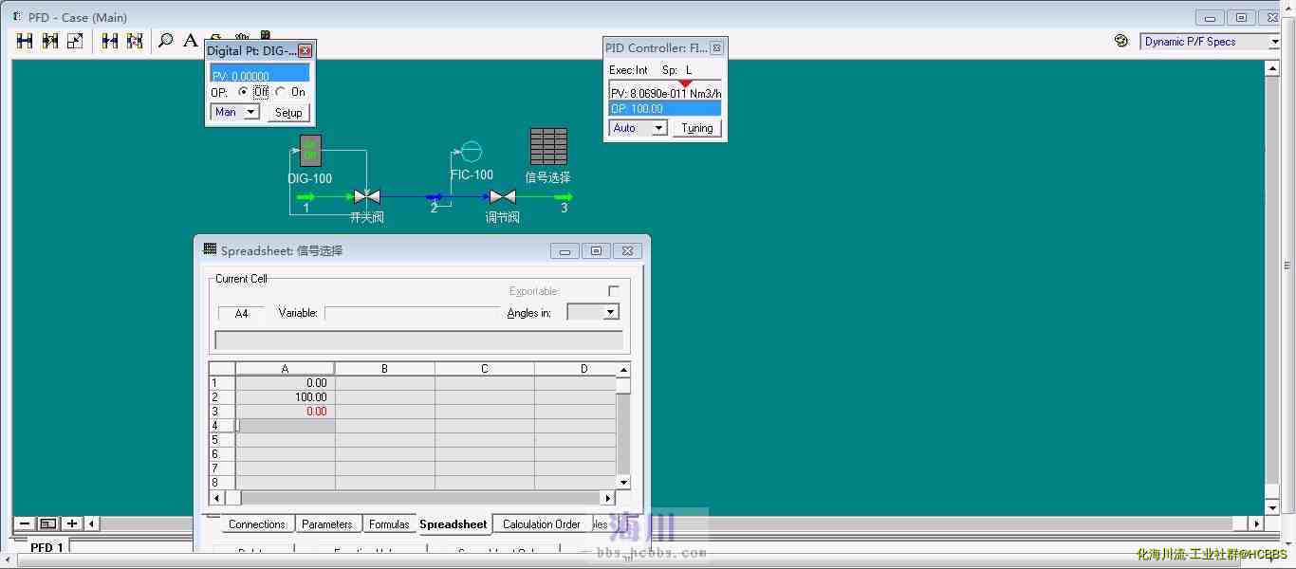Screen dimensions: 1296x569
Task: Open the Calculation Order tab
Action: (542, 524)
